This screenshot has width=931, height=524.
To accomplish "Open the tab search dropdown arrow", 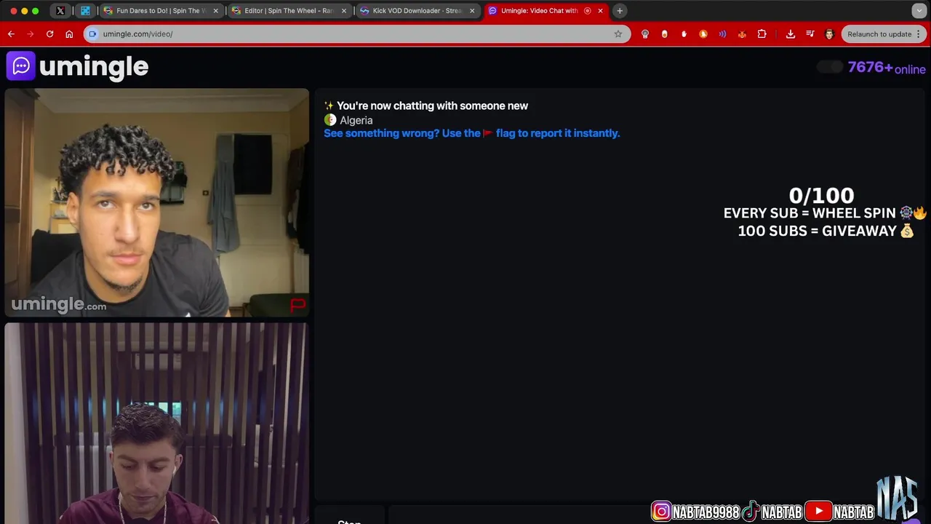I will tap(919, 11).
